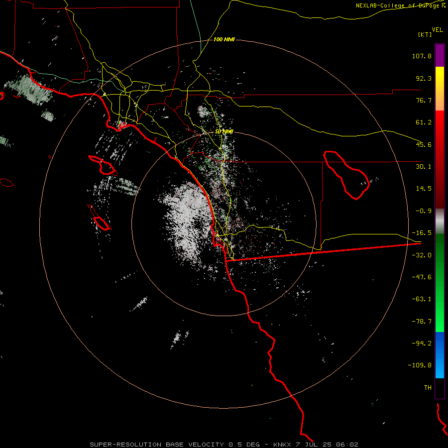
Task: Select the -109.8 velocity scale value
Action: pos(420,365)
